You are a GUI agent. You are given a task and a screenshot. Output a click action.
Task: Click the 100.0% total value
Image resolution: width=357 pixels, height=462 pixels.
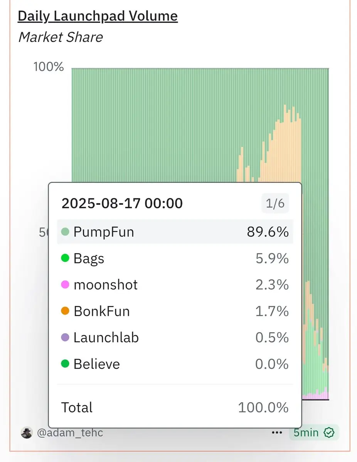click(x=263, y=407)
